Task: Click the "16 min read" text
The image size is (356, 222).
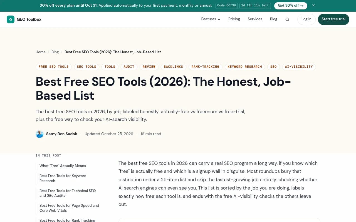Action: 151,134
